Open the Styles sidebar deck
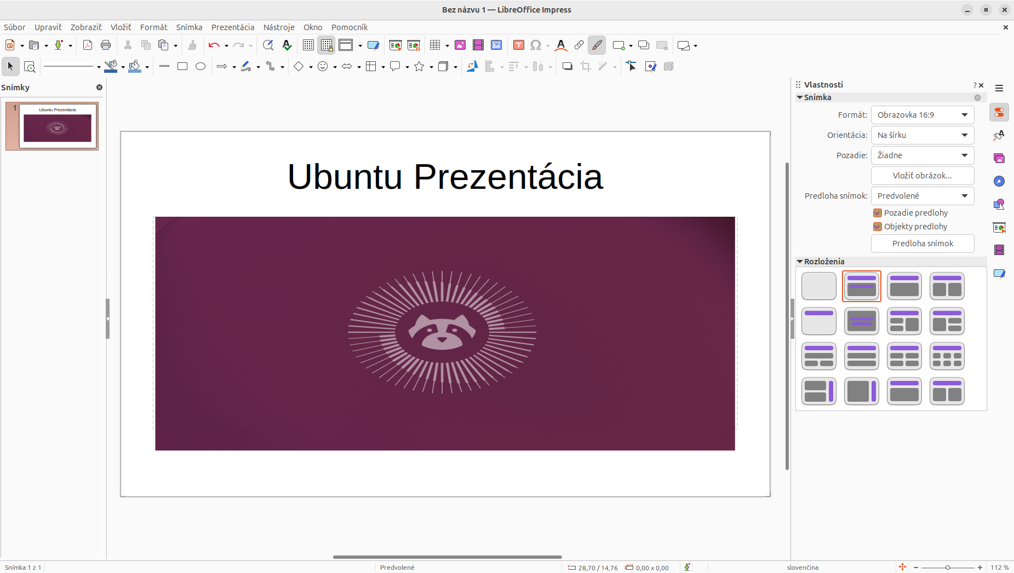Viewport: 1014px width, 573px height. [x=999, y=135]
